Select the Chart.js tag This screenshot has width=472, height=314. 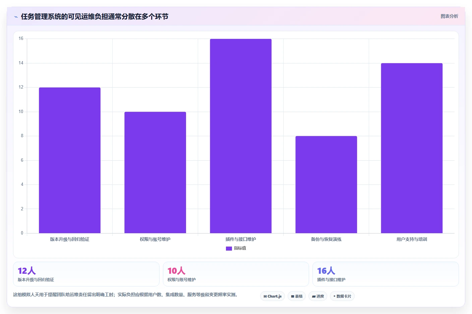pyautogui.click(x=273, y=296)
